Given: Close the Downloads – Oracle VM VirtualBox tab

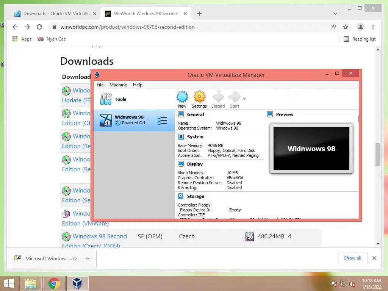Looking at the screenshot, I should pos(94,14).
